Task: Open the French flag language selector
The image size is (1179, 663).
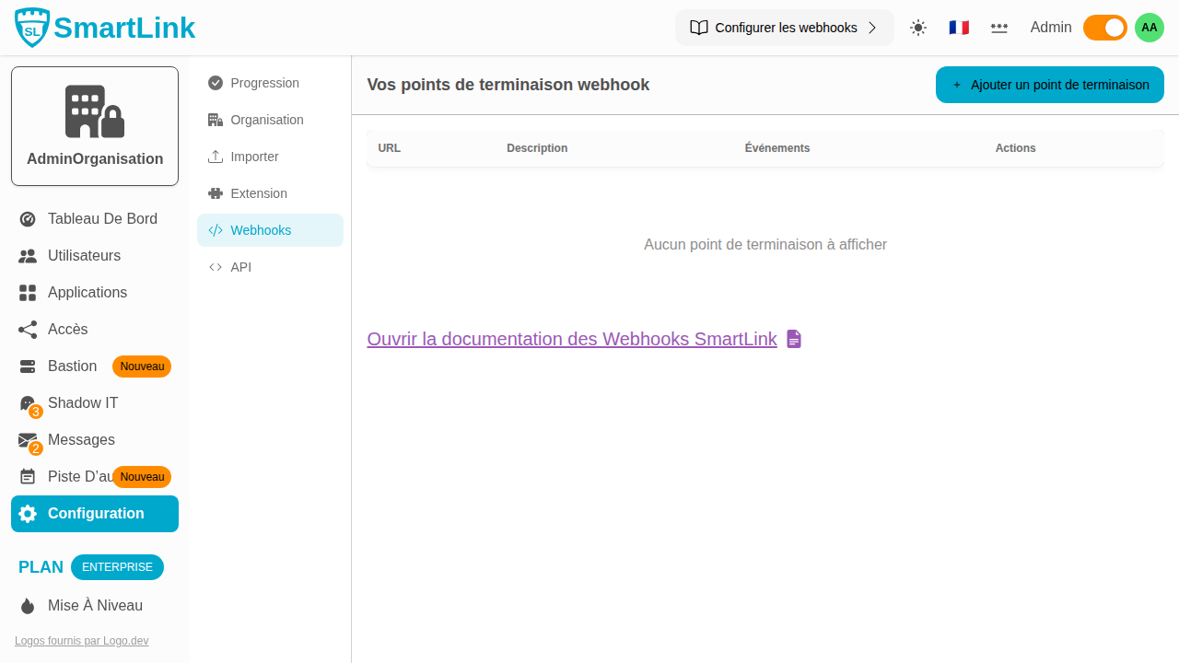Action: point(959,28)
